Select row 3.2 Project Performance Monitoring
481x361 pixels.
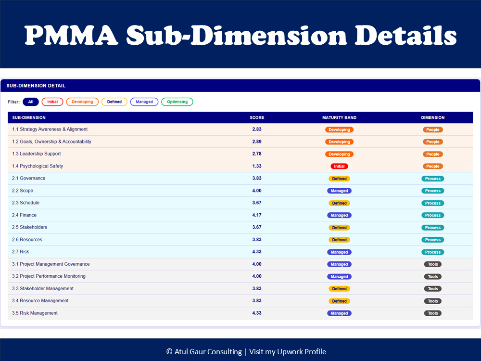pos(240,276)
